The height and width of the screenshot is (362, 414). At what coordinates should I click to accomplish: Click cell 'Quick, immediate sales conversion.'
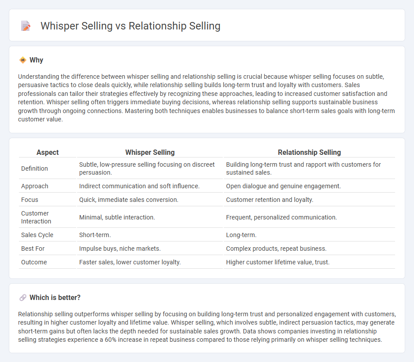(150, 200)
